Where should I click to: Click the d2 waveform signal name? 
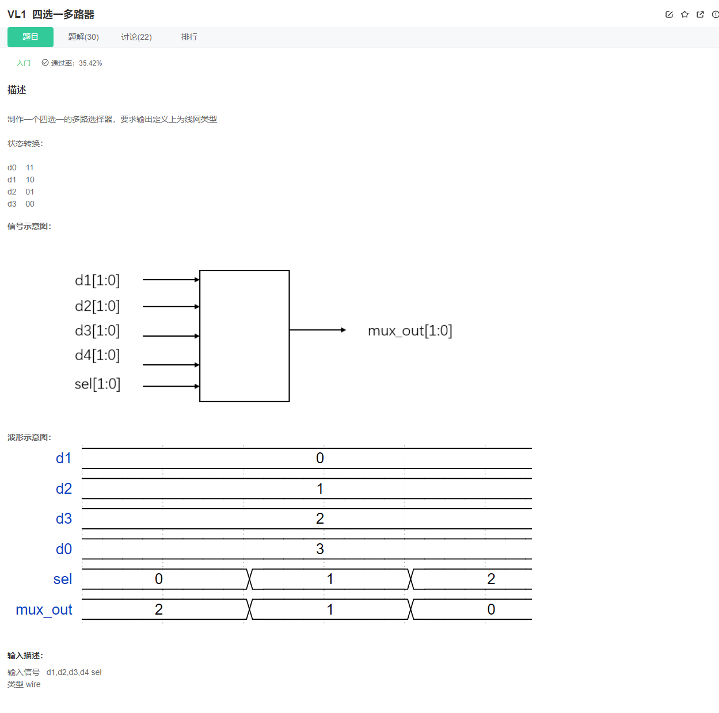[x=64, y=489]
